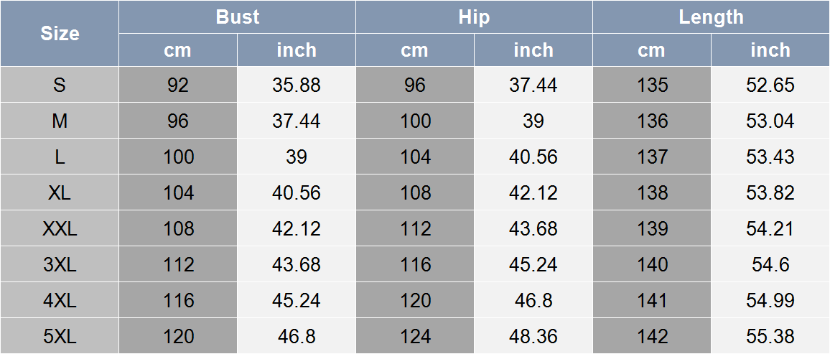This screenshot has width=830, height=354.
Task: Select the Bust header cell
Action: coord(237,17)
